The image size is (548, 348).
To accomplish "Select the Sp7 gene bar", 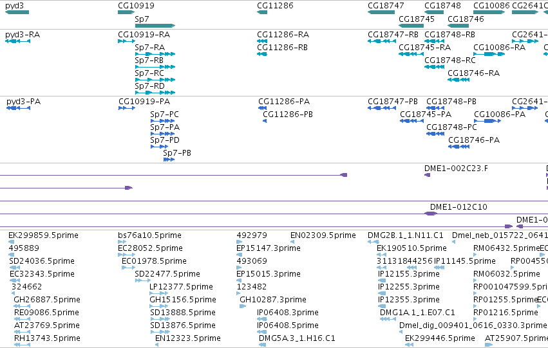I will (x=155, y=26).
